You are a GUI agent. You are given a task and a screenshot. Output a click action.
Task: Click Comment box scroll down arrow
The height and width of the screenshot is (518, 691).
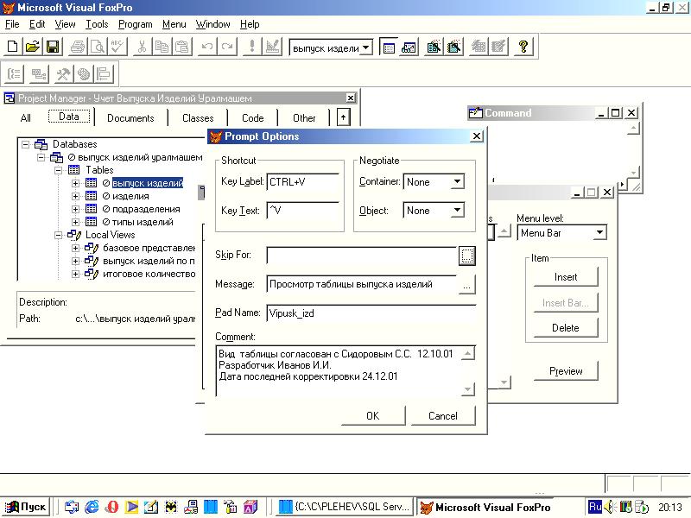(x=468, y=389)
